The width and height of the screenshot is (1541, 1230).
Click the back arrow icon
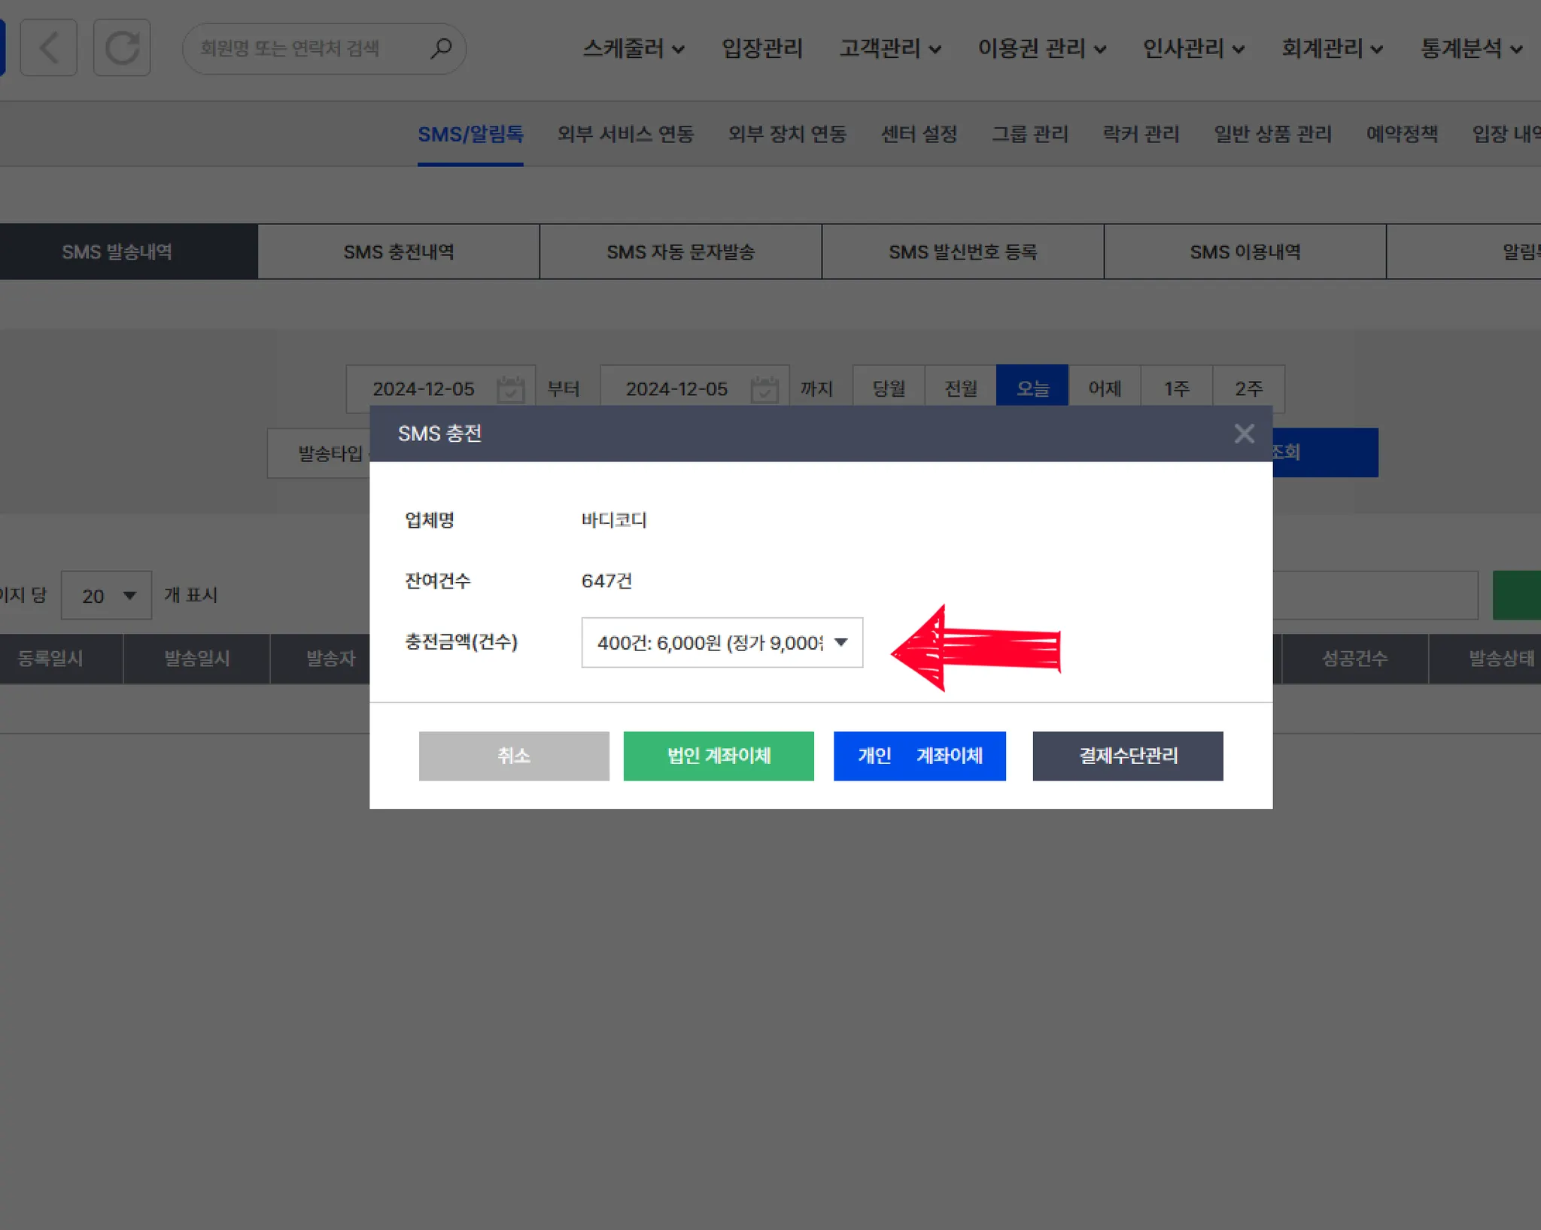[49, 48]
